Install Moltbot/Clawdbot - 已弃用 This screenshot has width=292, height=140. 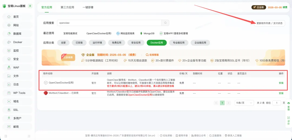(x=281, y=93)
